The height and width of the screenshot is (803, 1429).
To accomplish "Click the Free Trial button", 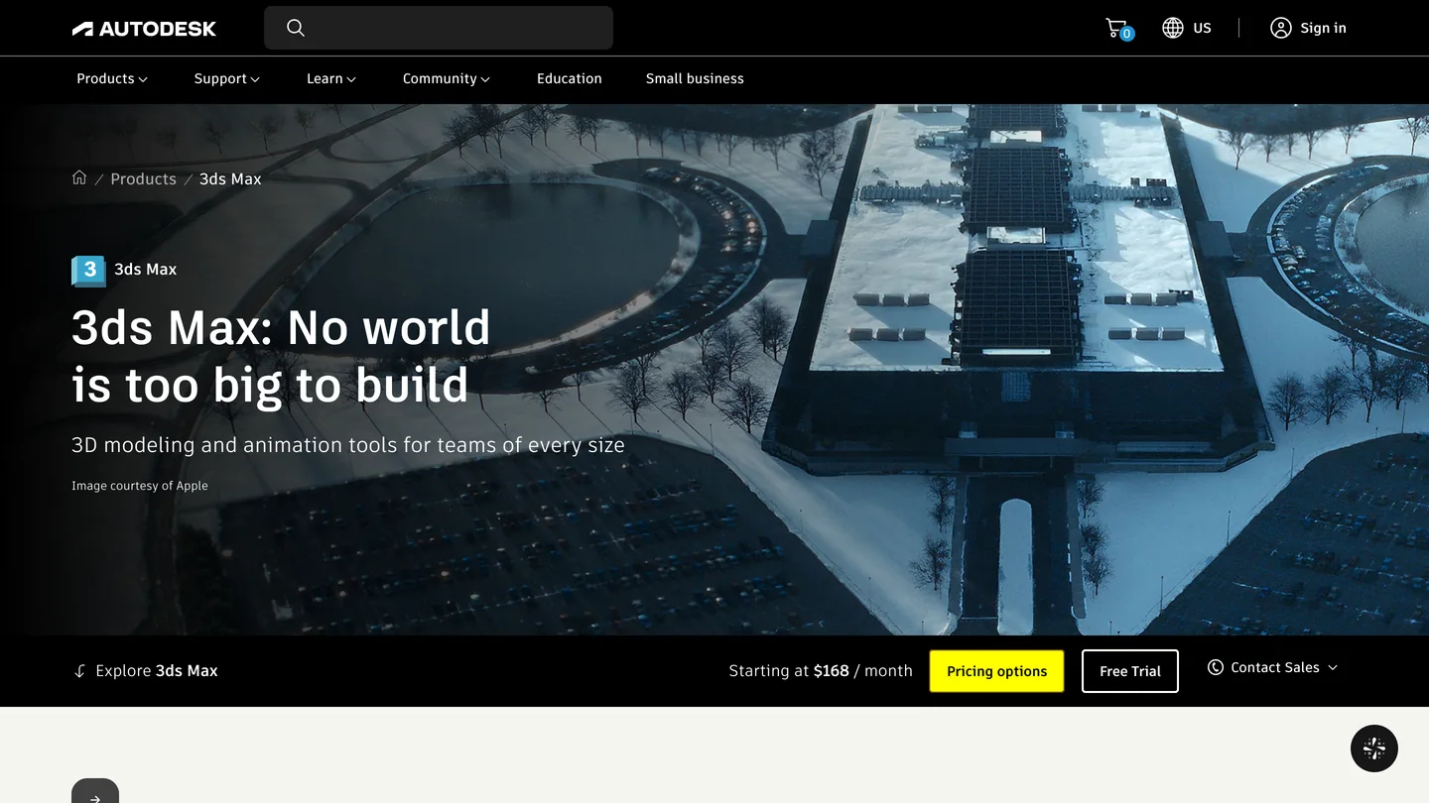I will point(1130,671).
